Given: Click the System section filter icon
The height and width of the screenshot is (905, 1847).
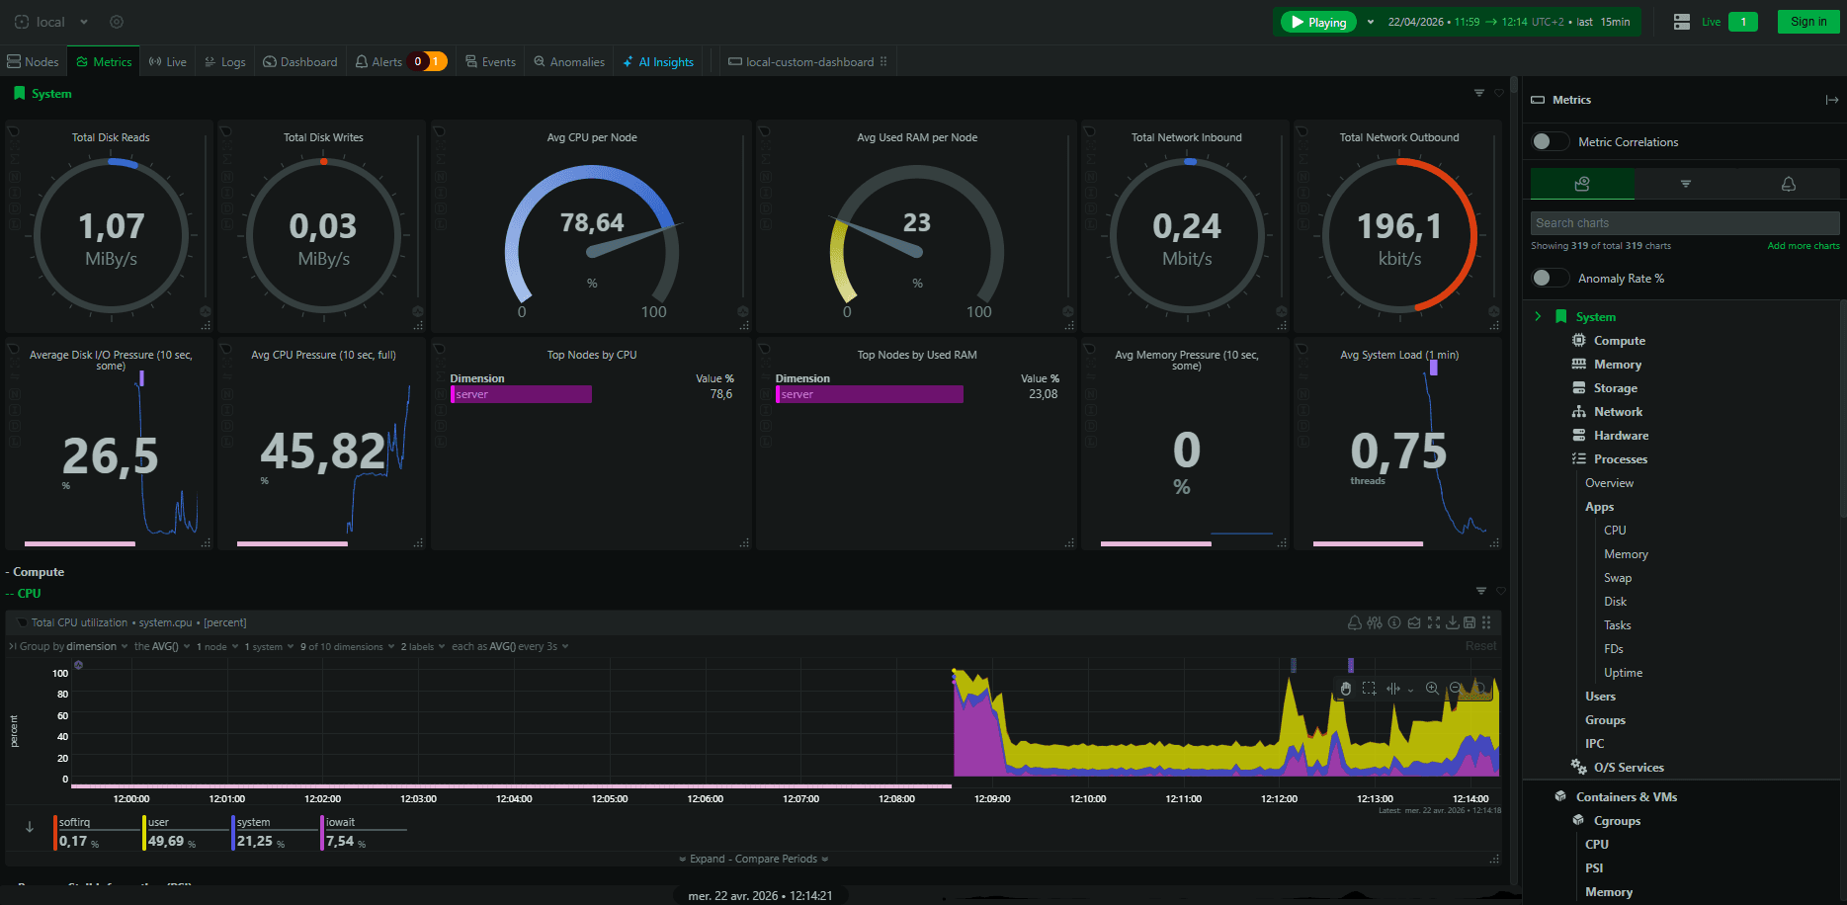Looking at the screenshot, I should [x=1479, y=93].
